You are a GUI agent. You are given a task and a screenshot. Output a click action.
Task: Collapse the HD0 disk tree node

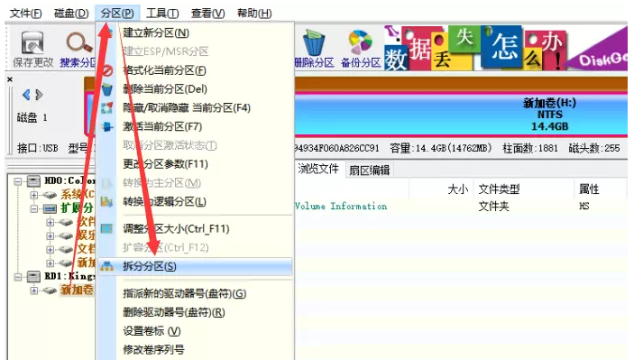pos(18,181)
